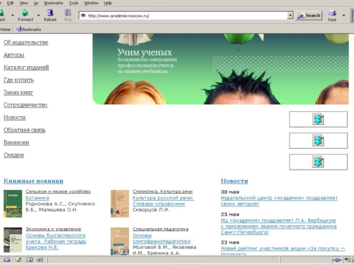Viewport: 354px width, 265px height.
Task: Open the Экономика и управление category
Action: (x=53, y=229)
